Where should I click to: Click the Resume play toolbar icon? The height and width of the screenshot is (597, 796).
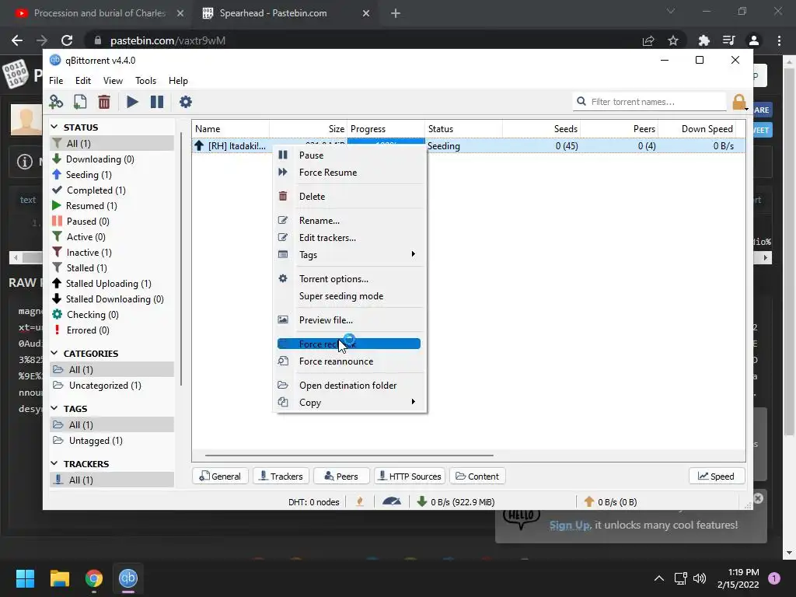tap(132, 102)
